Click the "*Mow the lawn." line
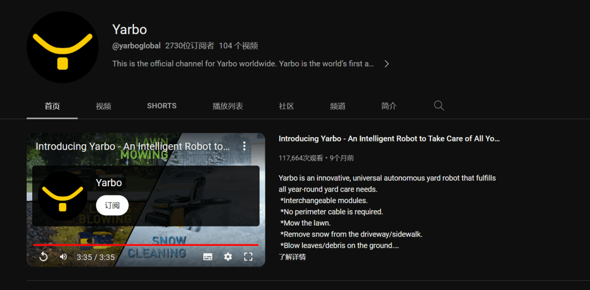The width and height of the screenshot is (590, 290). [305, 223]
